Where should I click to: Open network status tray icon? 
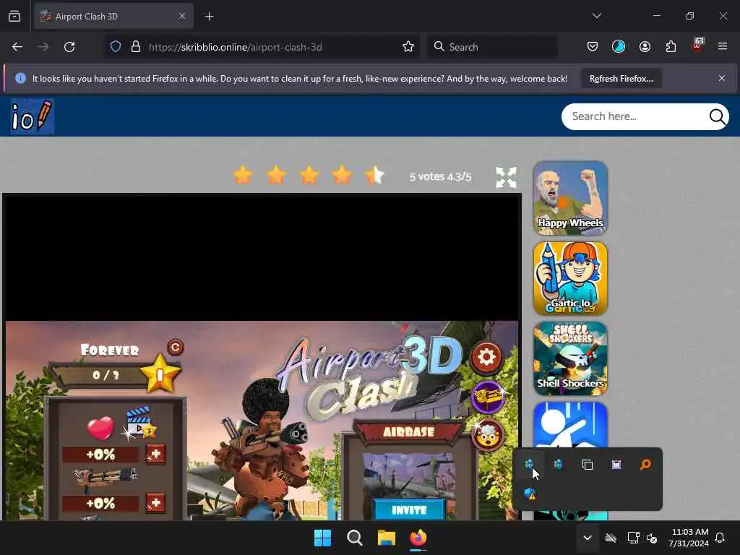point(633,538)
